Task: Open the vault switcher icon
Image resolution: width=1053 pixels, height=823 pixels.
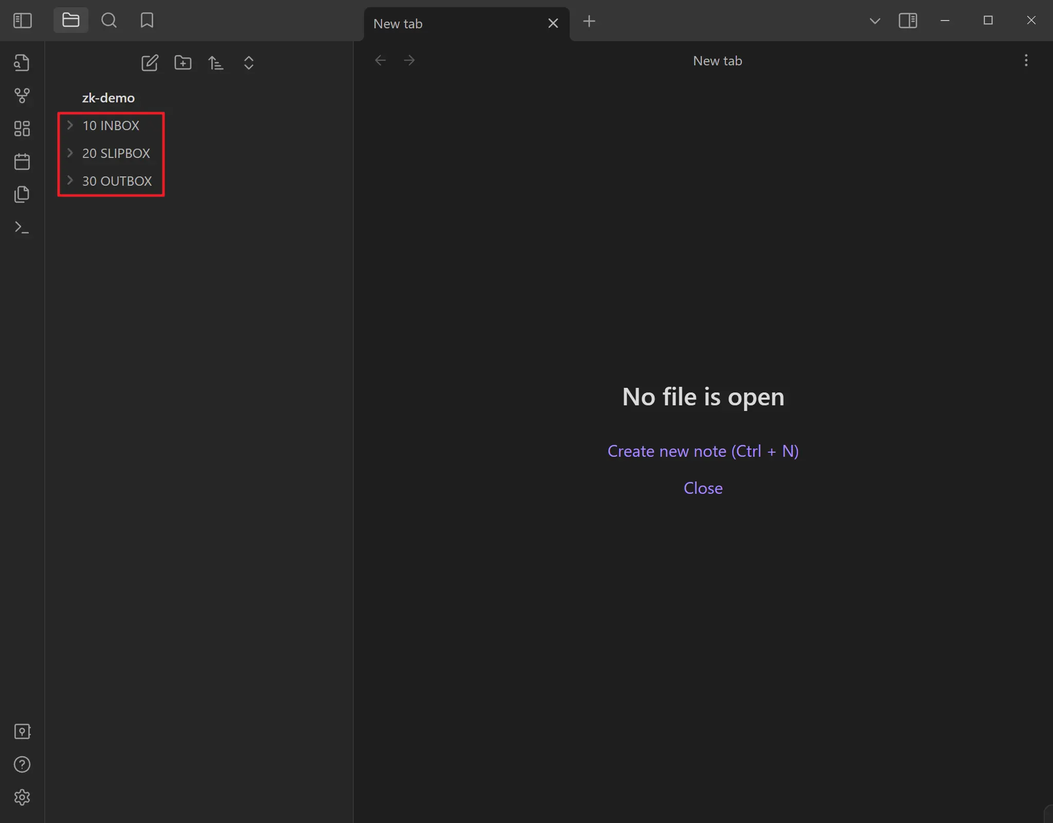Action: pyautogui.click(x=22, y=731)
